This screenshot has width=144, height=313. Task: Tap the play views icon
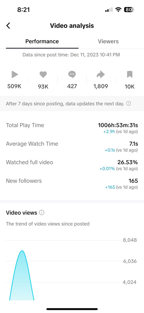[x=15, y=75]
